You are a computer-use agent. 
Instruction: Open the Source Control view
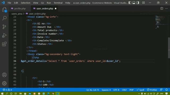[4, 27]
